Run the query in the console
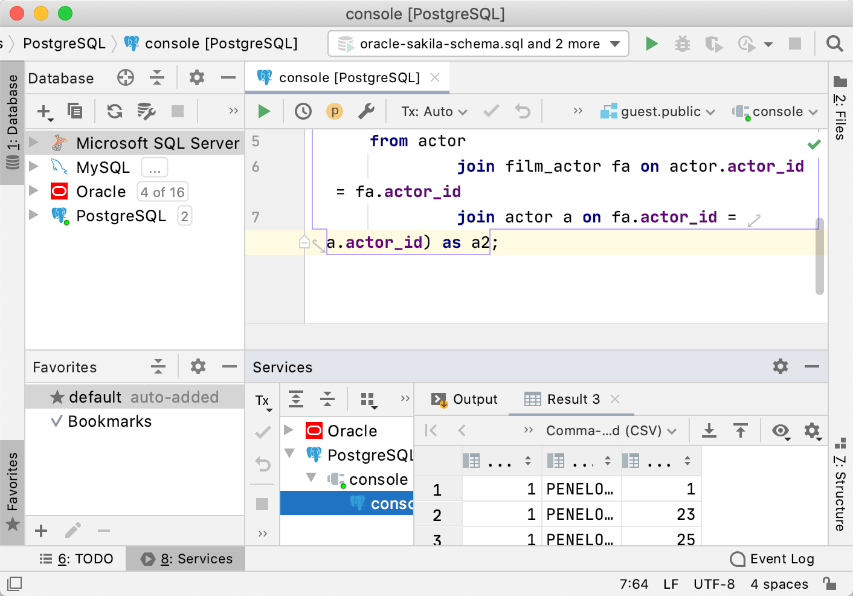 pos(264,111)
